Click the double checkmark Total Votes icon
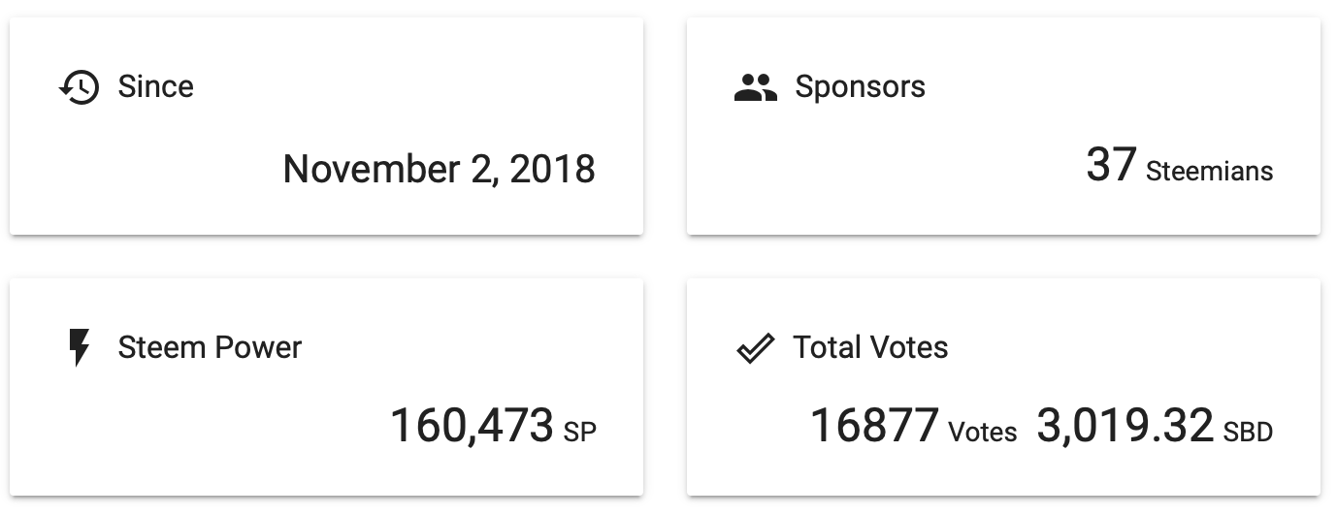Viewport: 1337px width, 516px height. (x=756, y=348)
